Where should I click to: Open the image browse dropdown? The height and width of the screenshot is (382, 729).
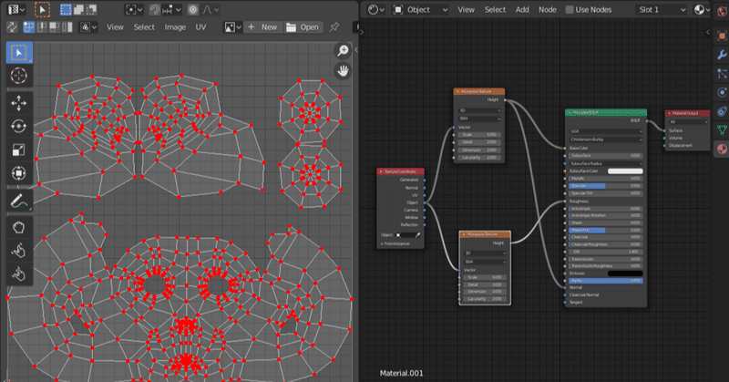(232, 27)
